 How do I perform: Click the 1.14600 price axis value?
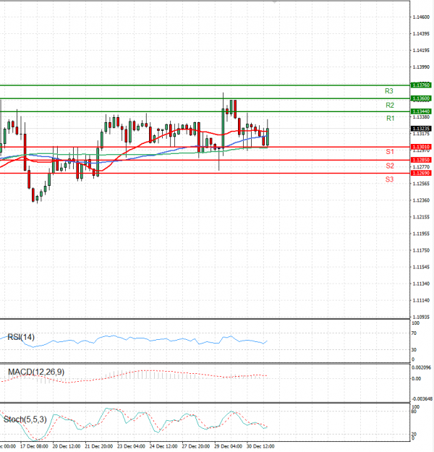[421, 17]
